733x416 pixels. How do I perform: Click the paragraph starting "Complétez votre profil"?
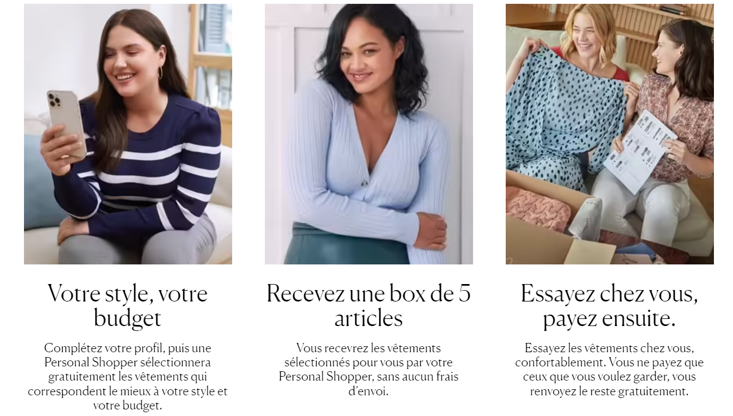(128, 377)
